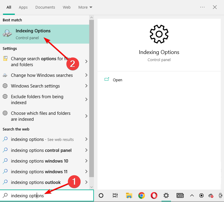Click the cloud sync error tray icon
Viewport: 224px width, 202px height.
[211, 195]
